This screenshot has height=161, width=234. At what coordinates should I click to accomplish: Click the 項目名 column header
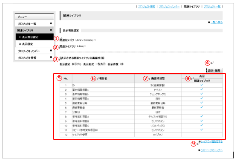click(x=103, y=78)
